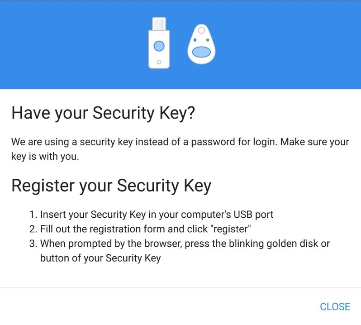361x325 pixels.
Task: Click the 'Have your Security Key?' heading
Action: tap(103, 113)
